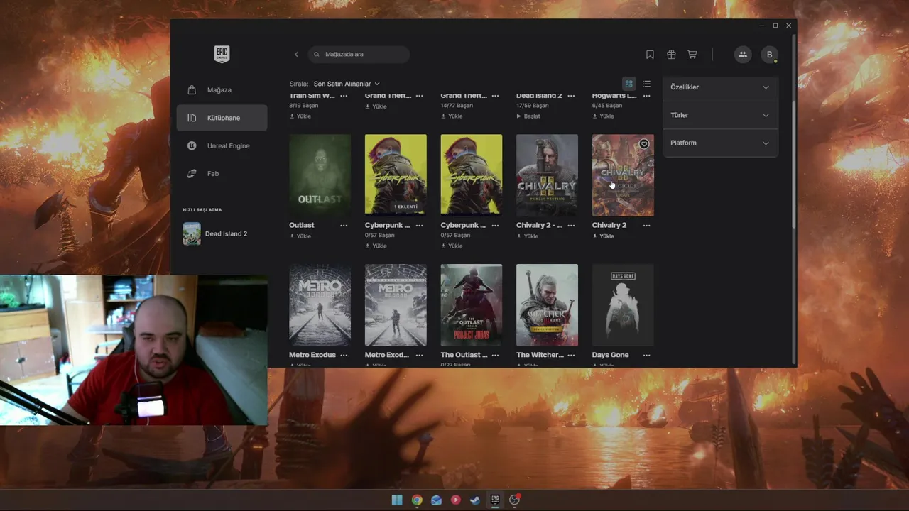This screenshot has width=909, height=511.
Task: Click the 'Outlast' title text
Action: 301,225
